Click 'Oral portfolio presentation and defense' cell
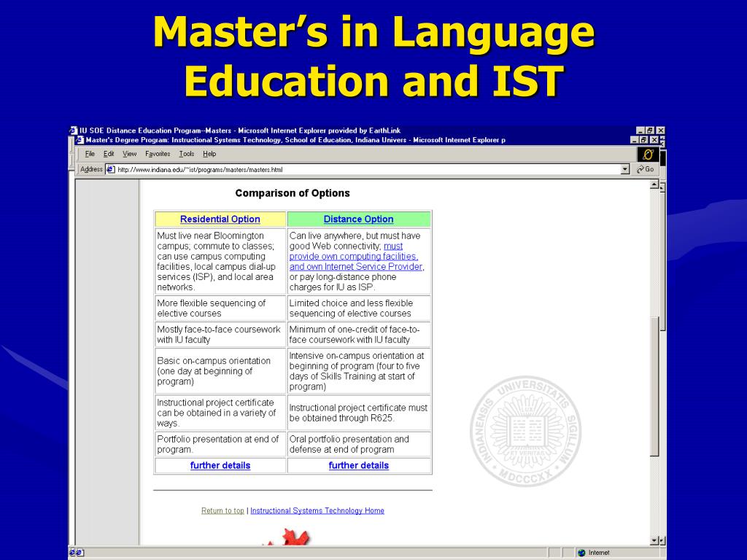This screenshot has height=560, width=747. (x=359, y=444)
